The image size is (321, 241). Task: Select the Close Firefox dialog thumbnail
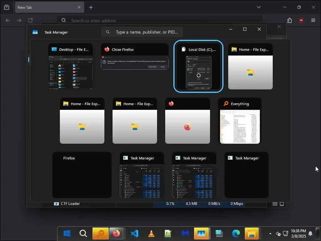pos(134,57)
